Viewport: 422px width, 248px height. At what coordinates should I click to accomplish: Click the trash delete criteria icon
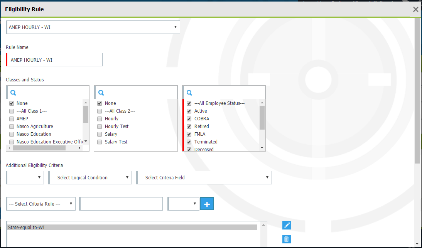286,239
